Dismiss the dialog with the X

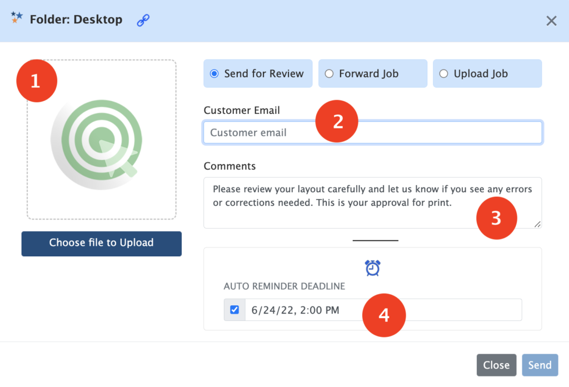pos(551,21)
